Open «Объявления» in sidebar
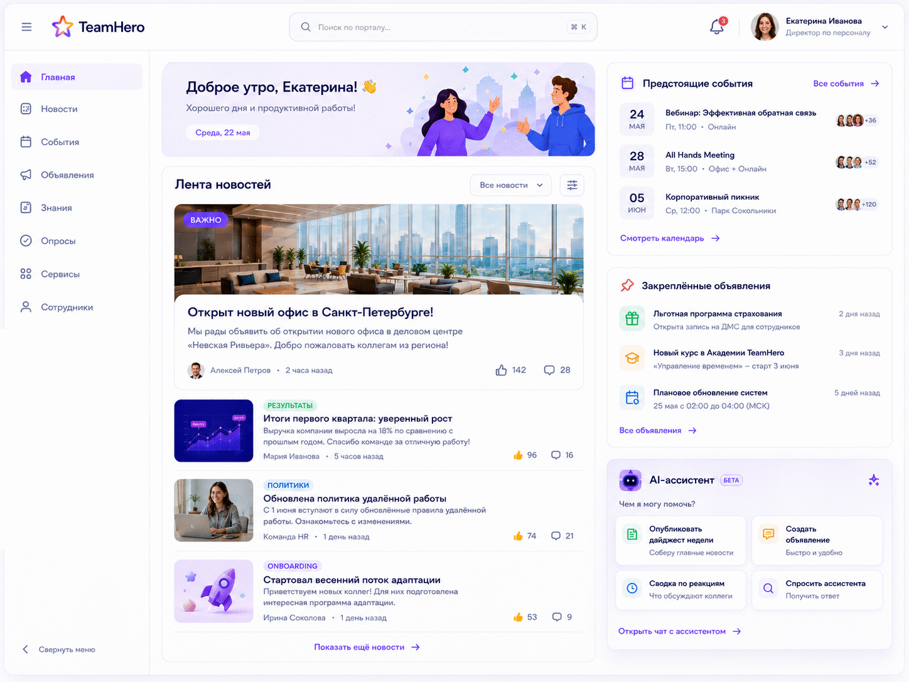 pos(77,175)
